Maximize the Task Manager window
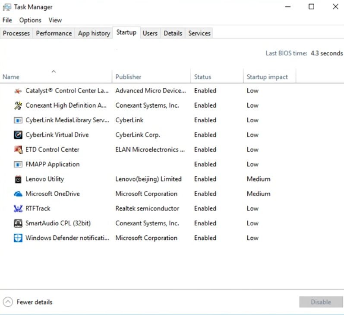 [x=311, y=7]
